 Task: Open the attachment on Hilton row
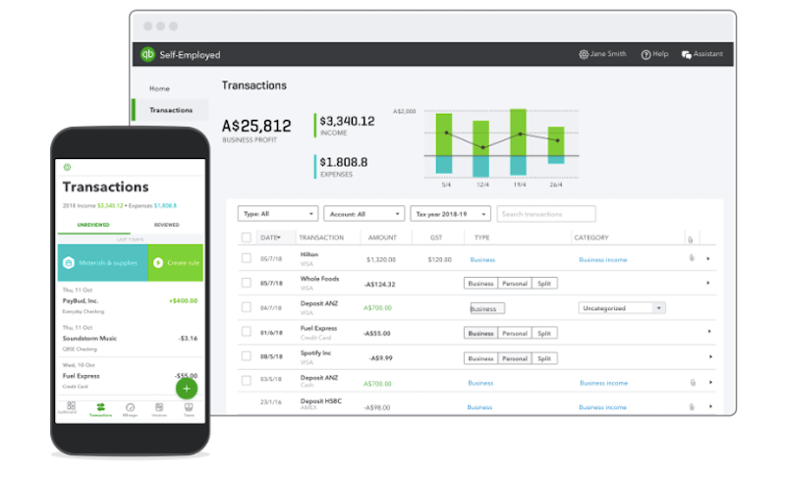click(692, 258)
